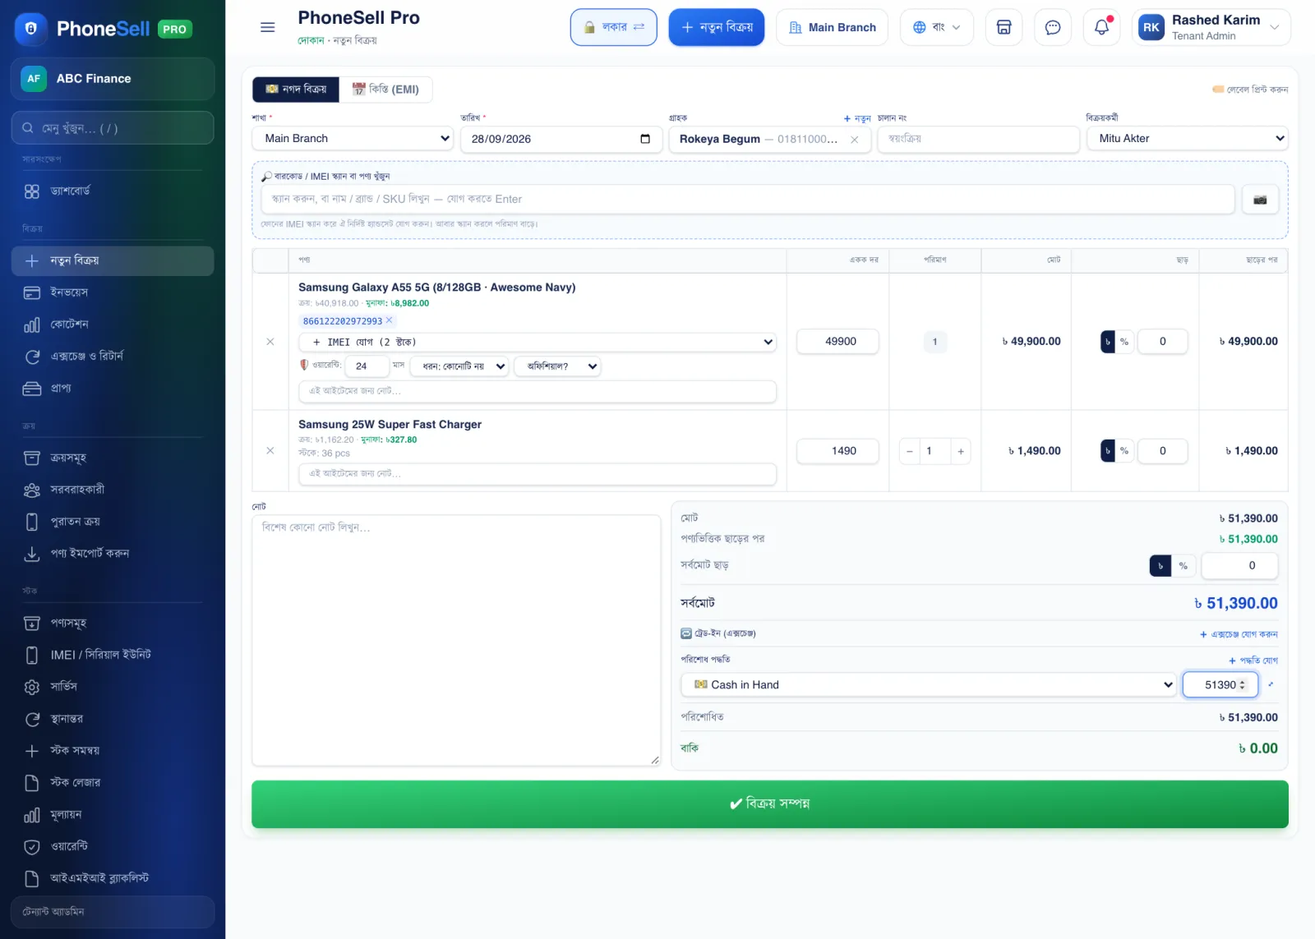Switch to নগদ বিক্রয় tab
Screen dimensions: 1315x939
pyautogui.click(x=296, y=89)
